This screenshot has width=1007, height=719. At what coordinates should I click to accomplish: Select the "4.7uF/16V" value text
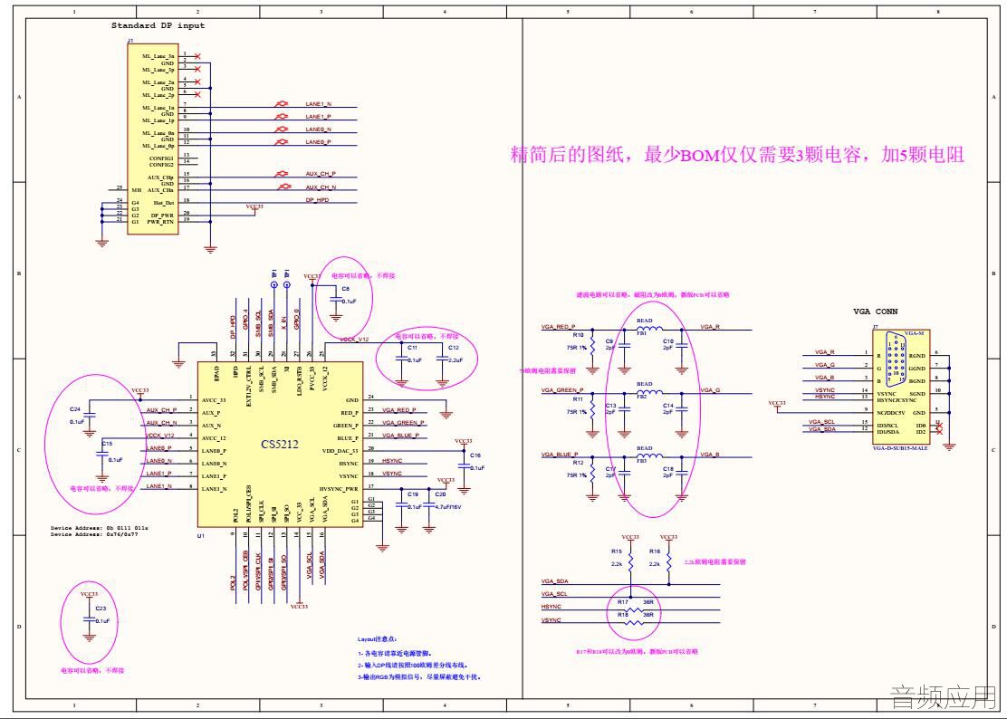(x=448, y=507)
